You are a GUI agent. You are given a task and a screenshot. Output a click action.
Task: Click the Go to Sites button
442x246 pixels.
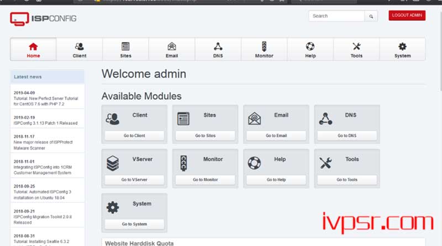(205, 136)
